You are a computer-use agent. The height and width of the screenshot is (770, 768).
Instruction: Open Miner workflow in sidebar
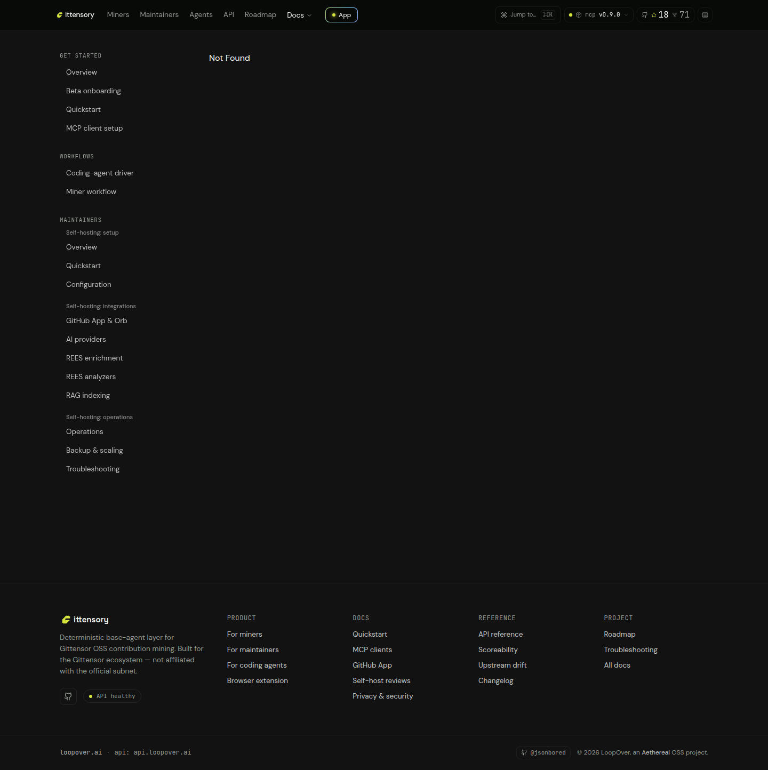click(91, 191)
